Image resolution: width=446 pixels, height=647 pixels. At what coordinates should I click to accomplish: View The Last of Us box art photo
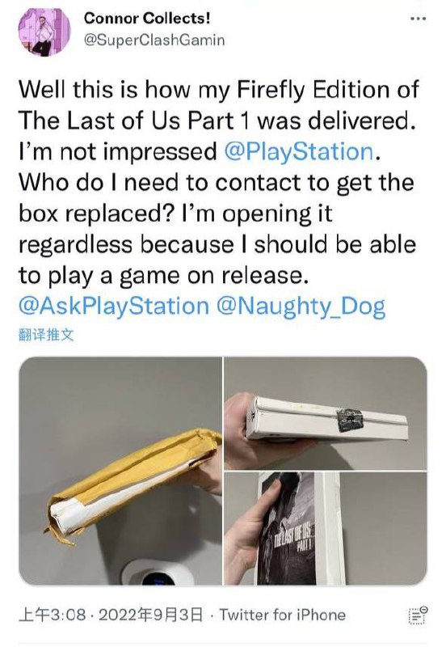326,529
